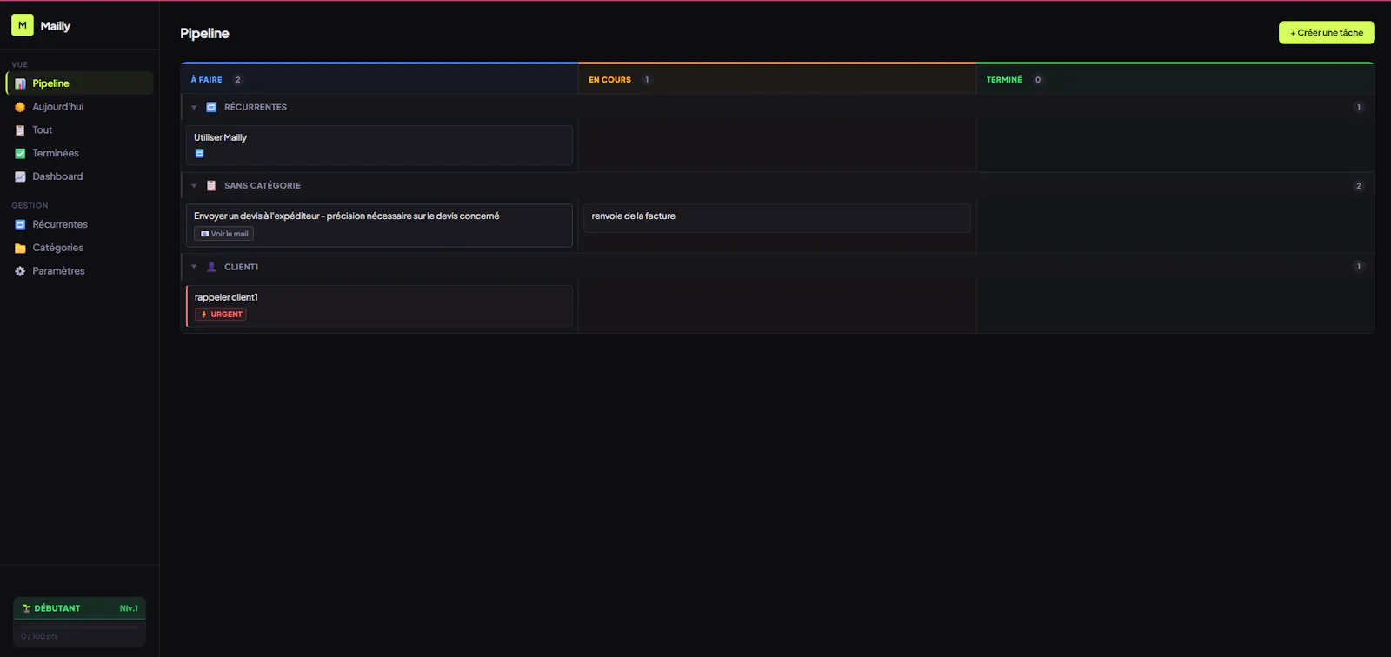Click the Aujourd'hui sun icon
The image size is (1391, 657).
(20, 107)
